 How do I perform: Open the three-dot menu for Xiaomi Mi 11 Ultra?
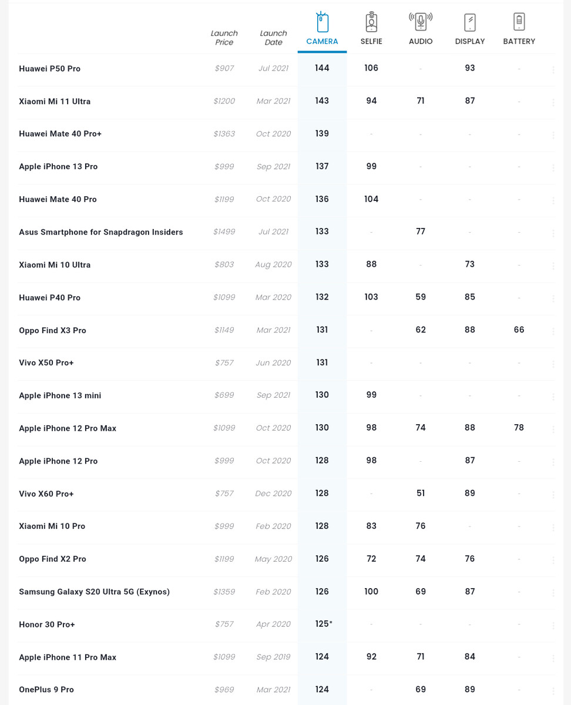(553, 102)
